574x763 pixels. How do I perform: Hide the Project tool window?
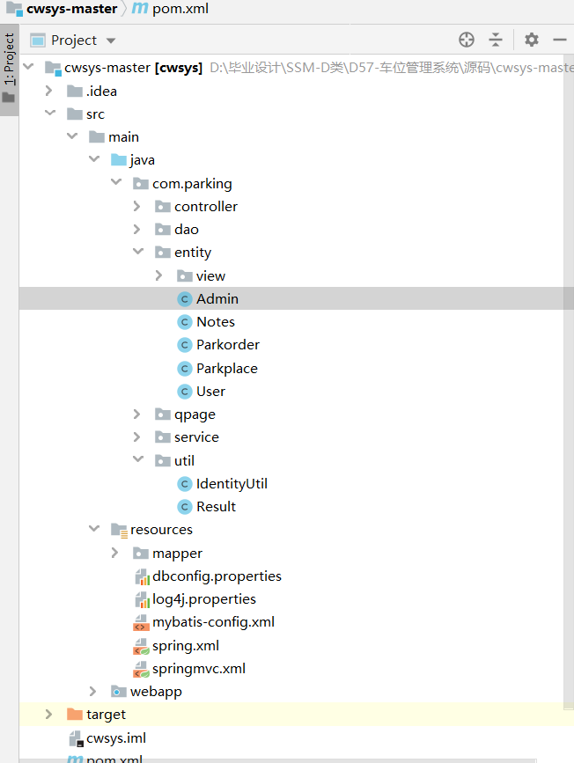559,40
